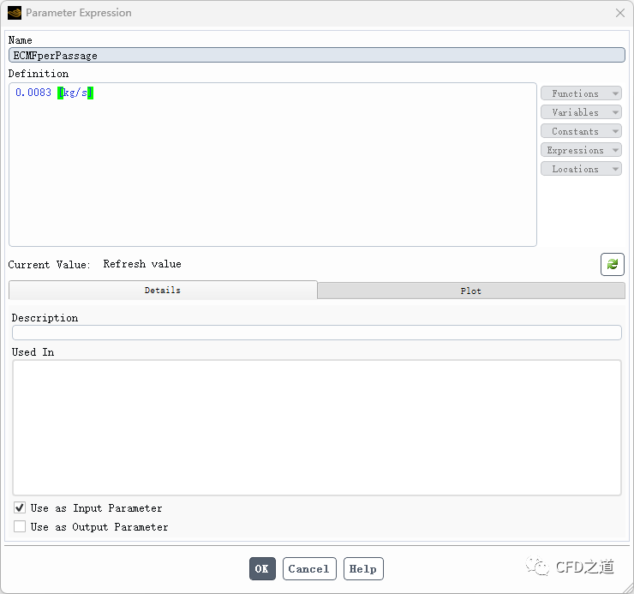This screenshot has width=634, height=594.
Task: Click the refresh current value icon
Action: tap(613, 264)
